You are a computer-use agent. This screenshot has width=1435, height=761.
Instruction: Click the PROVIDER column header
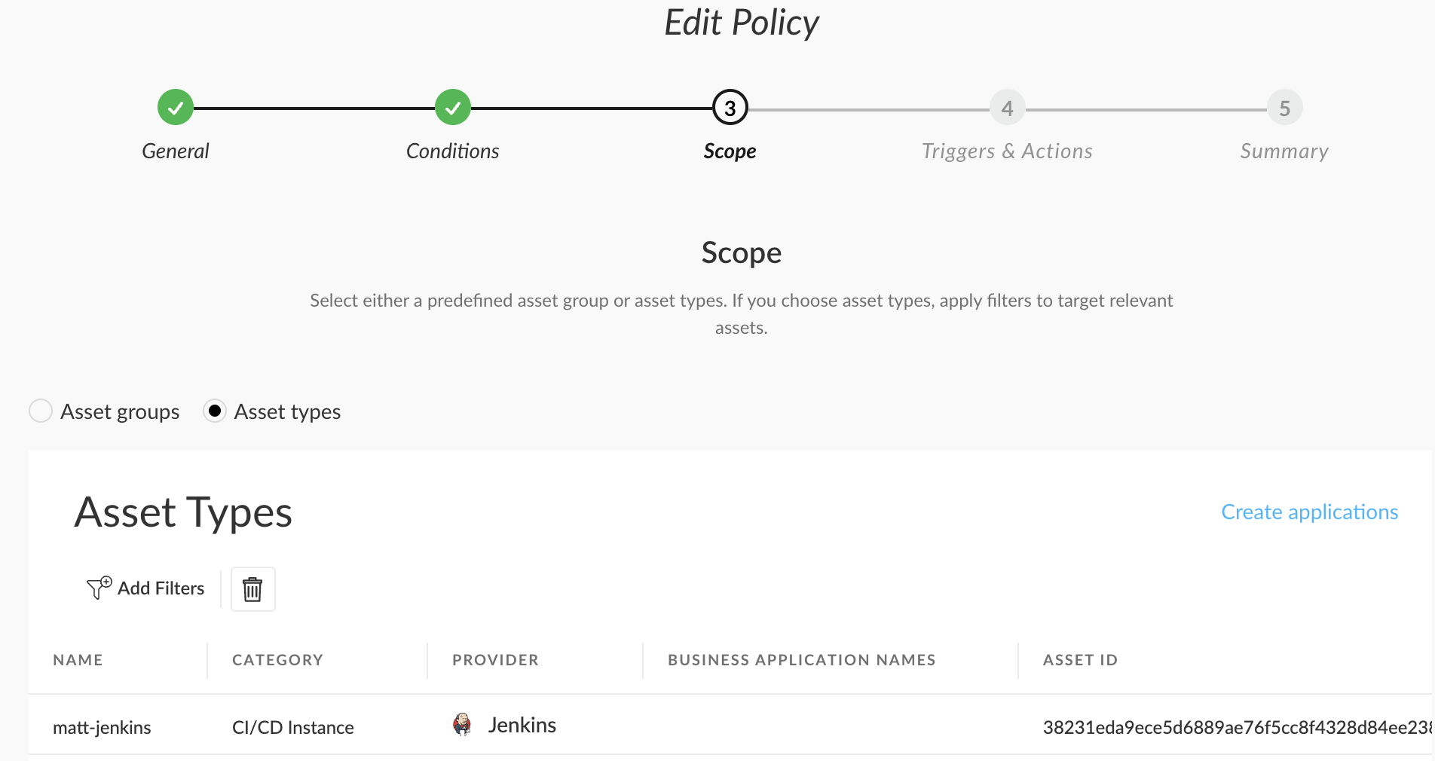495,660
